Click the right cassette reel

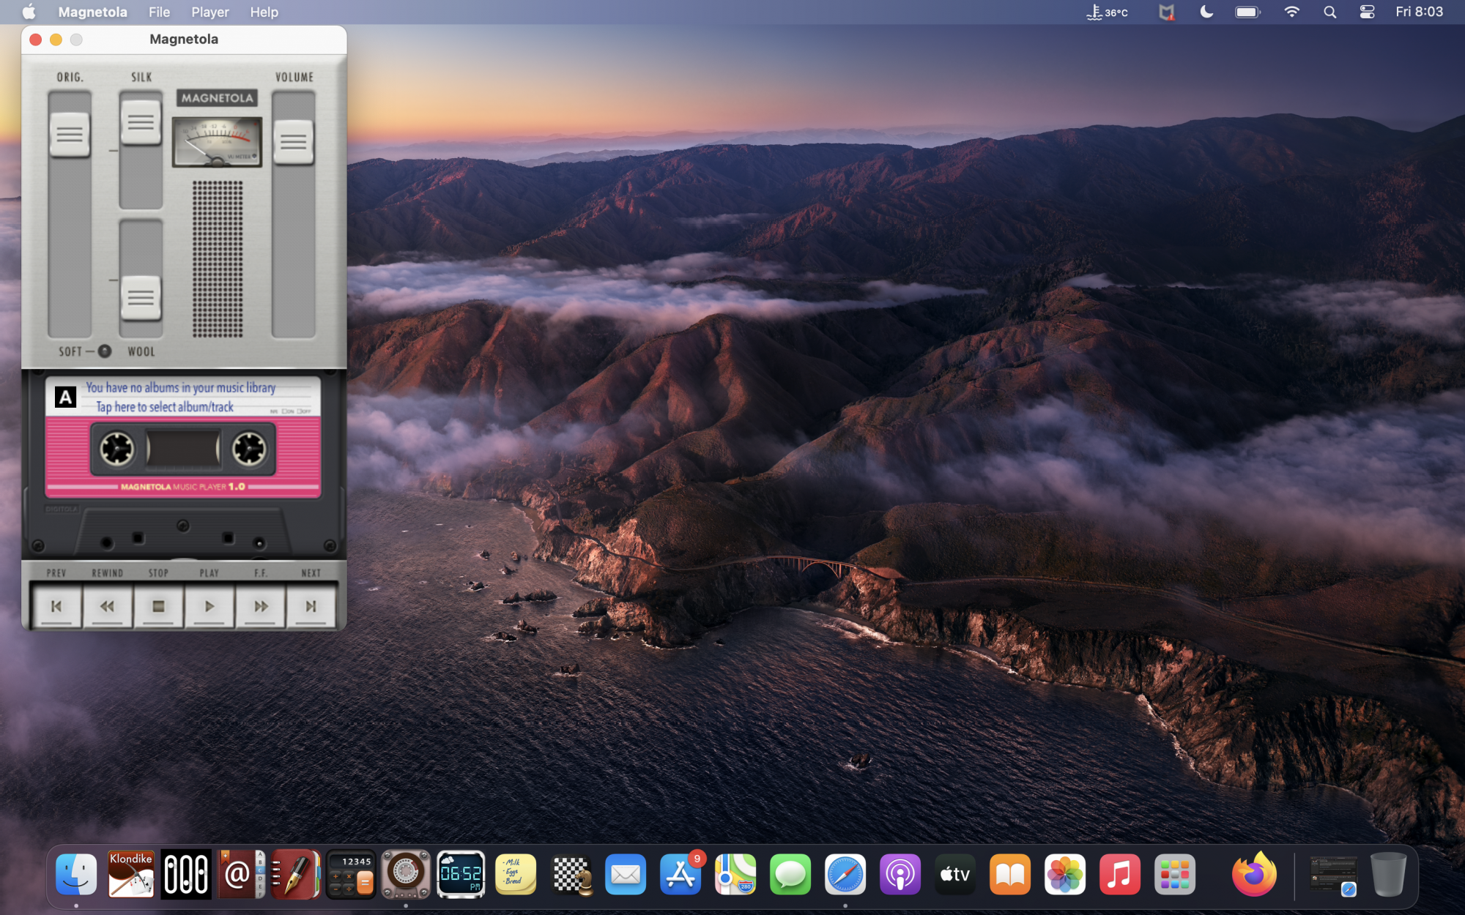(x=249, y=449)
